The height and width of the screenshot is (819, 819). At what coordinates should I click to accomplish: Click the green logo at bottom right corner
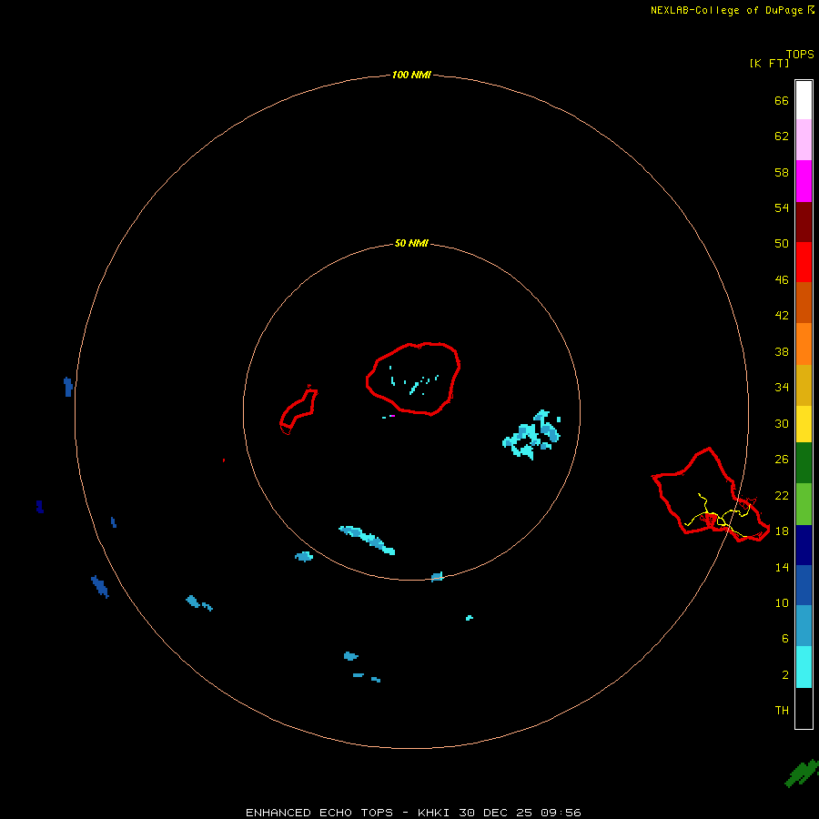click(x=801, y=773)
